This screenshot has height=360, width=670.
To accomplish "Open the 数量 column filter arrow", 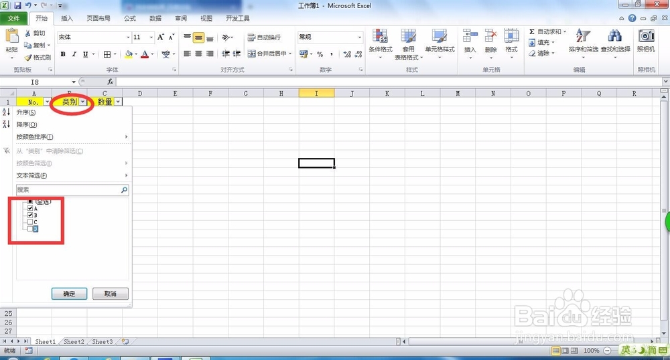I will coord(119,102).
